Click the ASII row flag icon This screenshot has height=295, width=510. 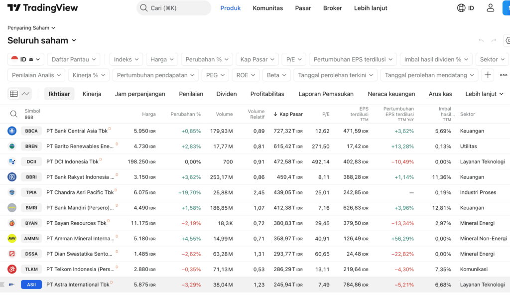[2, 285]
